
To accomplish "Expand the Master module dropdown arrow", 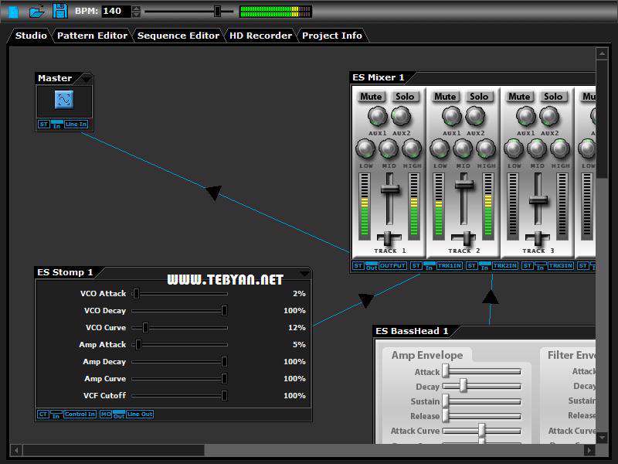I will tap(87, 77).
